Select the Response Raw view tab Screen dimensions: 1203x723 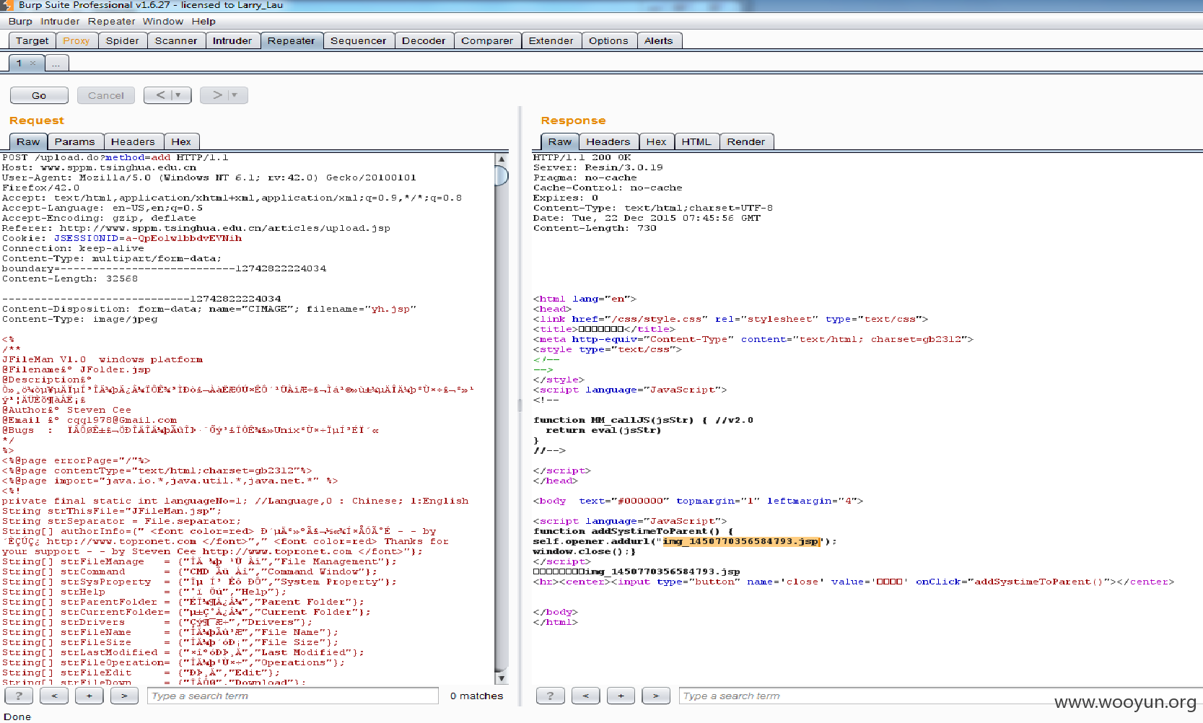559,141
